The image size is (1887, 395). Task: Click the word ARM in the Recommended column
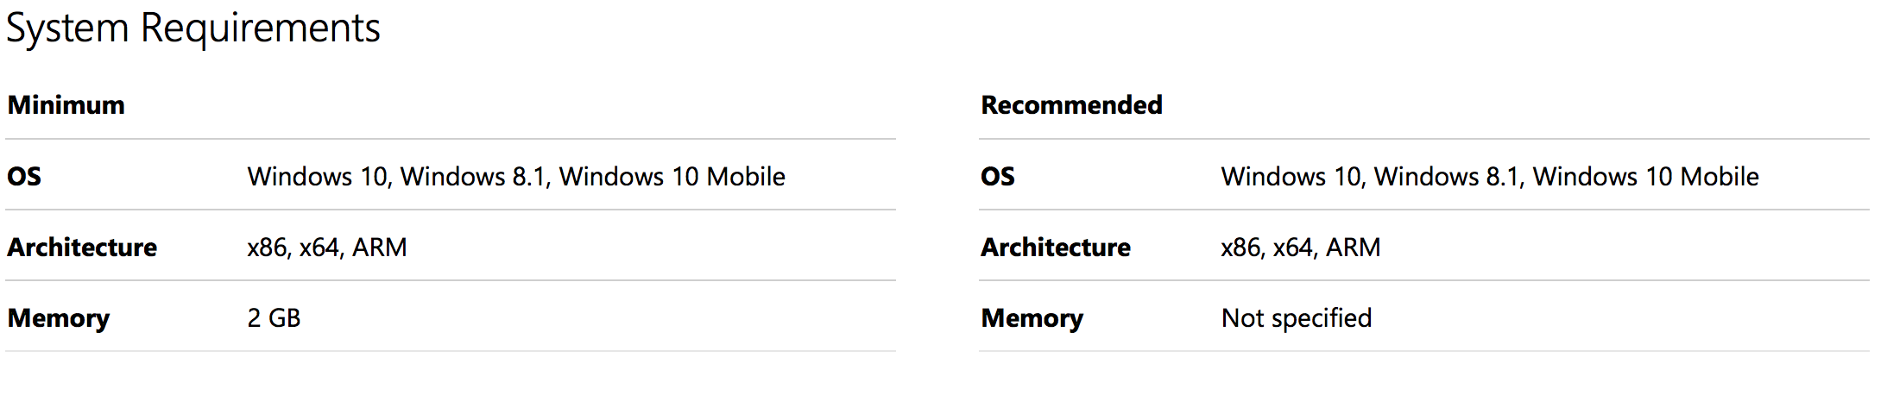1354,248
